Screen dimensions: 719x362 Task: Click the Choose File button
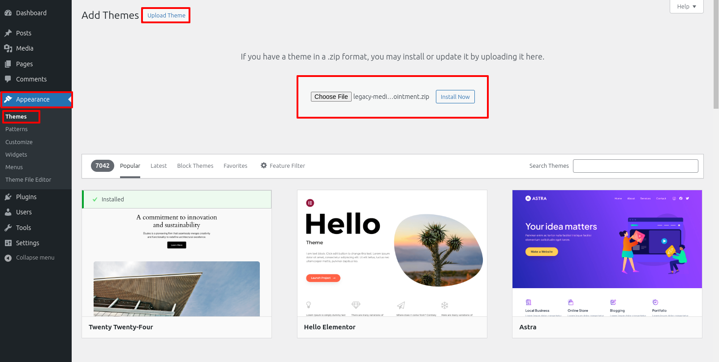coord(331,97)
